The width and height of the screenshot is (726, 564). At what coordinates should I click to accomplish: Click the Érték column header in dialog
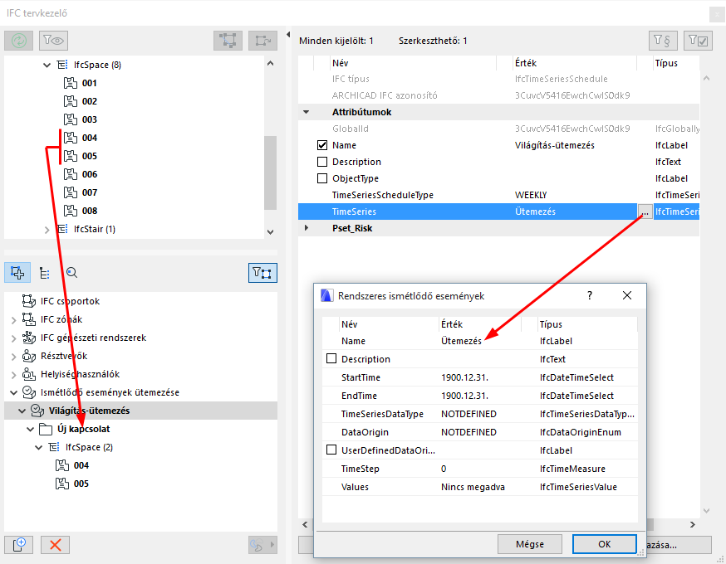[452, 324]
